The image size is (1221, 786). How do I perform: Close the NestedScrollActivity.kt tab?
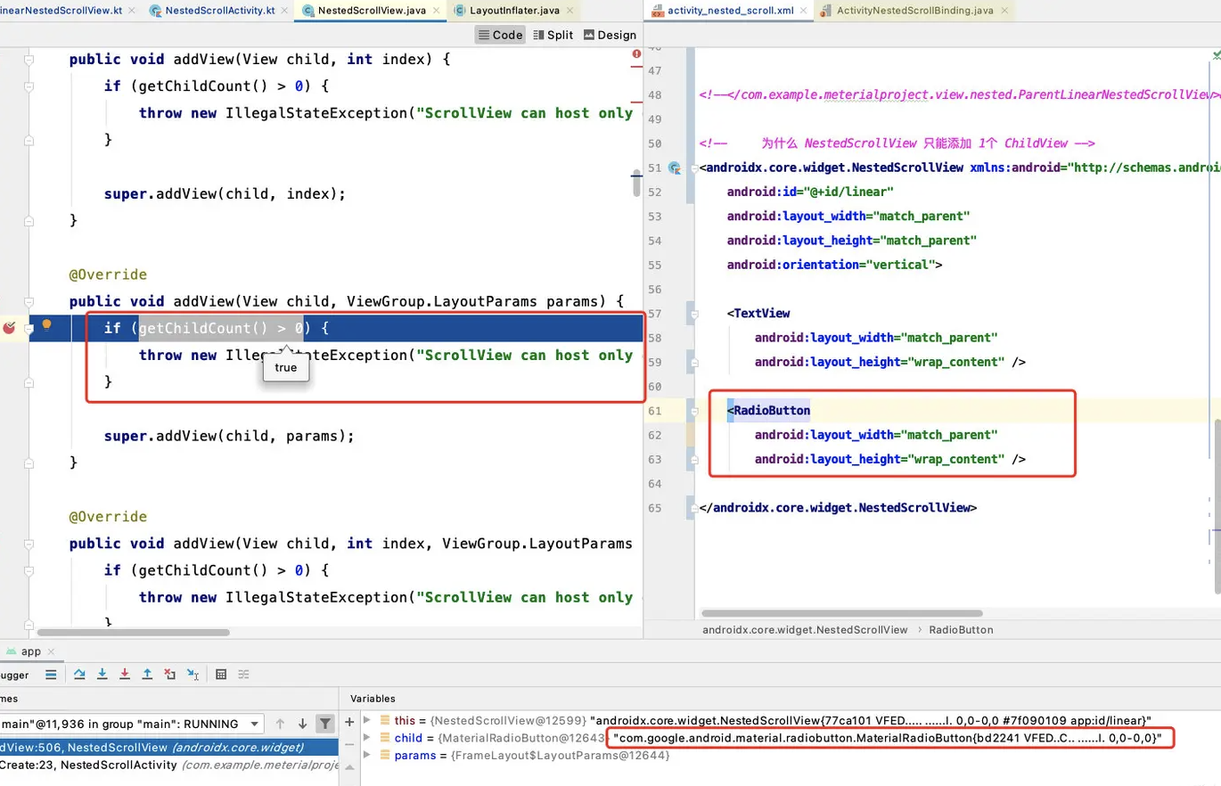[x=283, y=11]
